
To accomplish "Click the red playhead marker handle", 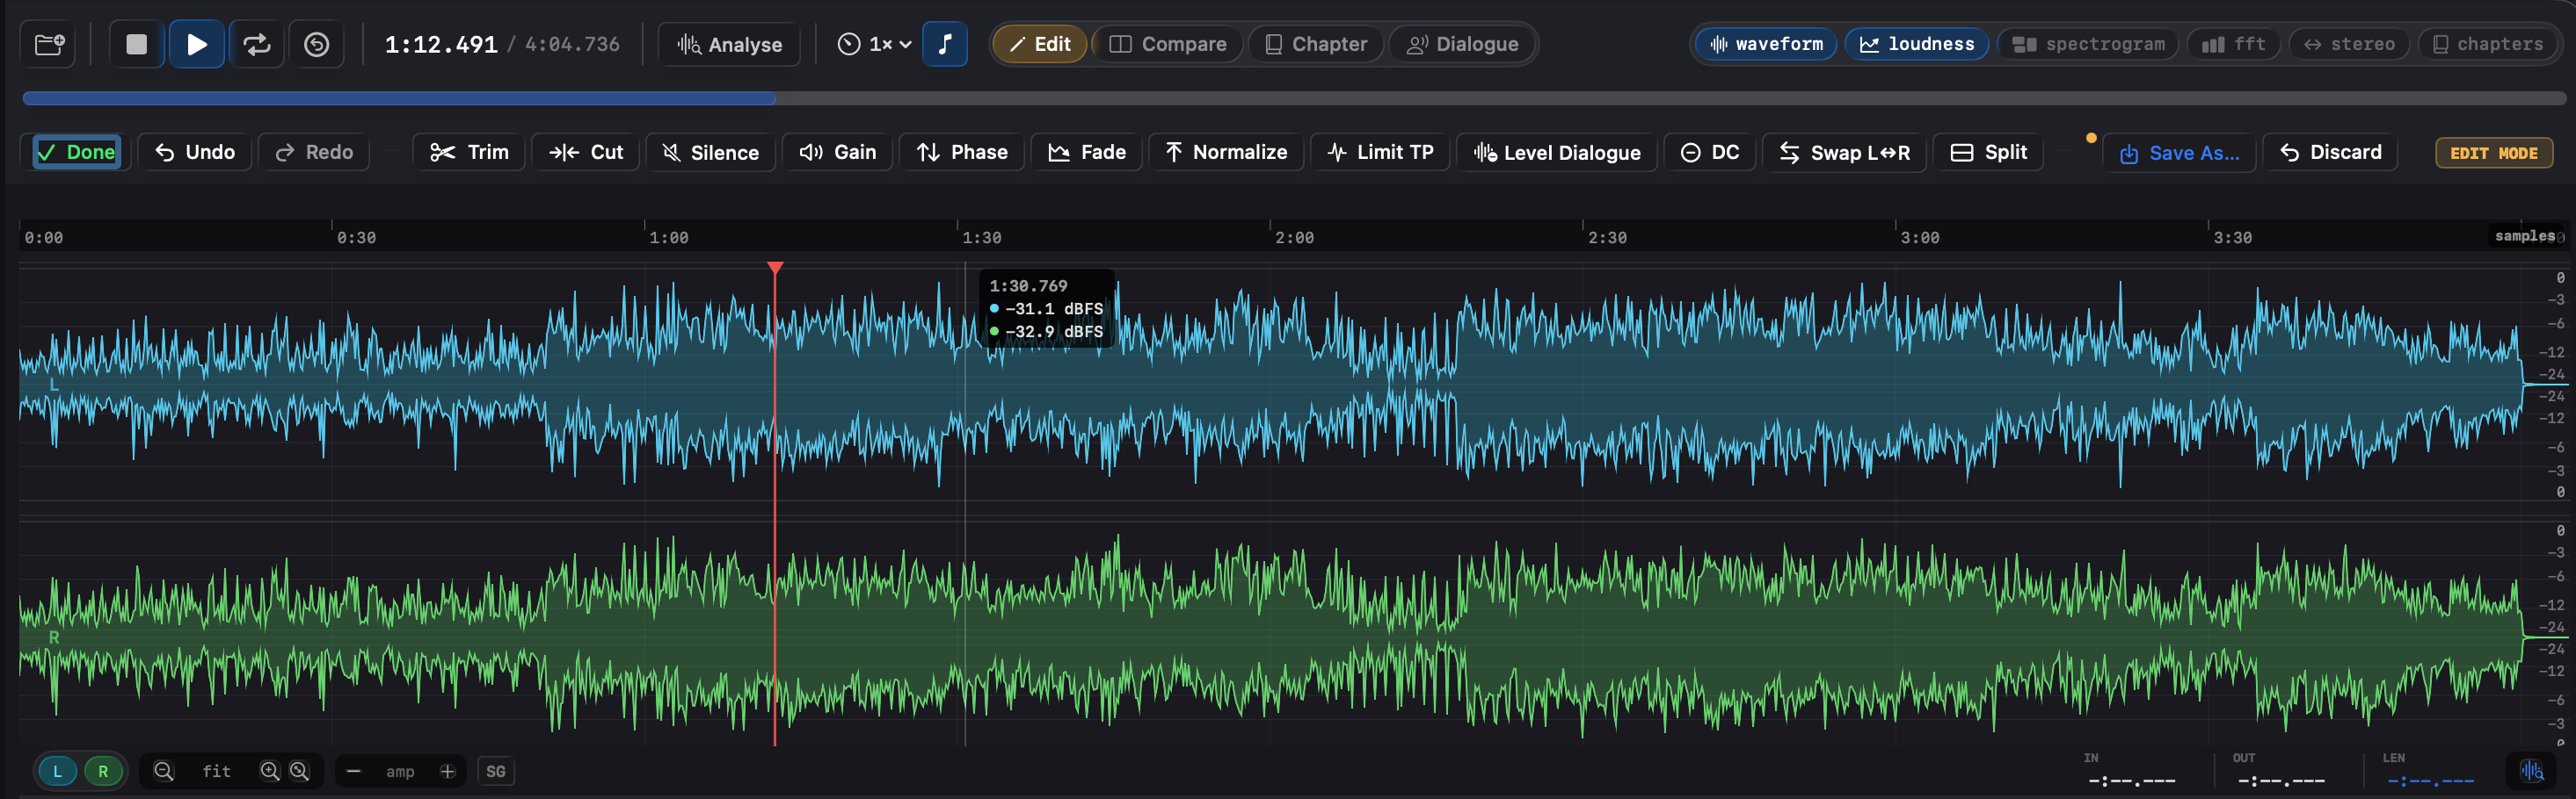I will (775, 268).
